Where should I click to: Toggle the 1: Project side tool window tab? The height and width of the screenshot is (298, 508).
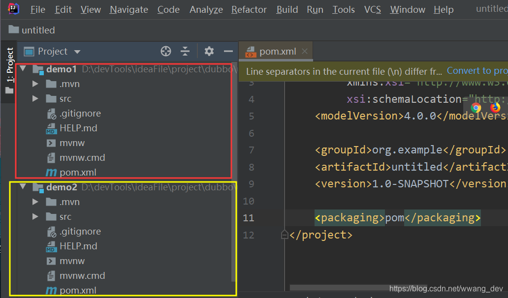(10, 70)
